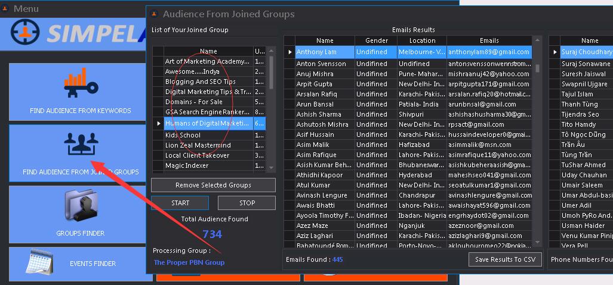
Task: Select Blogging And SEO Tips group
Action: [x=208, y=82]
